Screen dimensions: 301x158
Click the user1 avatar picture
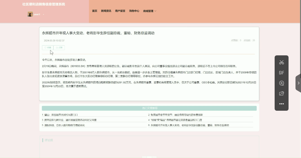tap(30, 14)
